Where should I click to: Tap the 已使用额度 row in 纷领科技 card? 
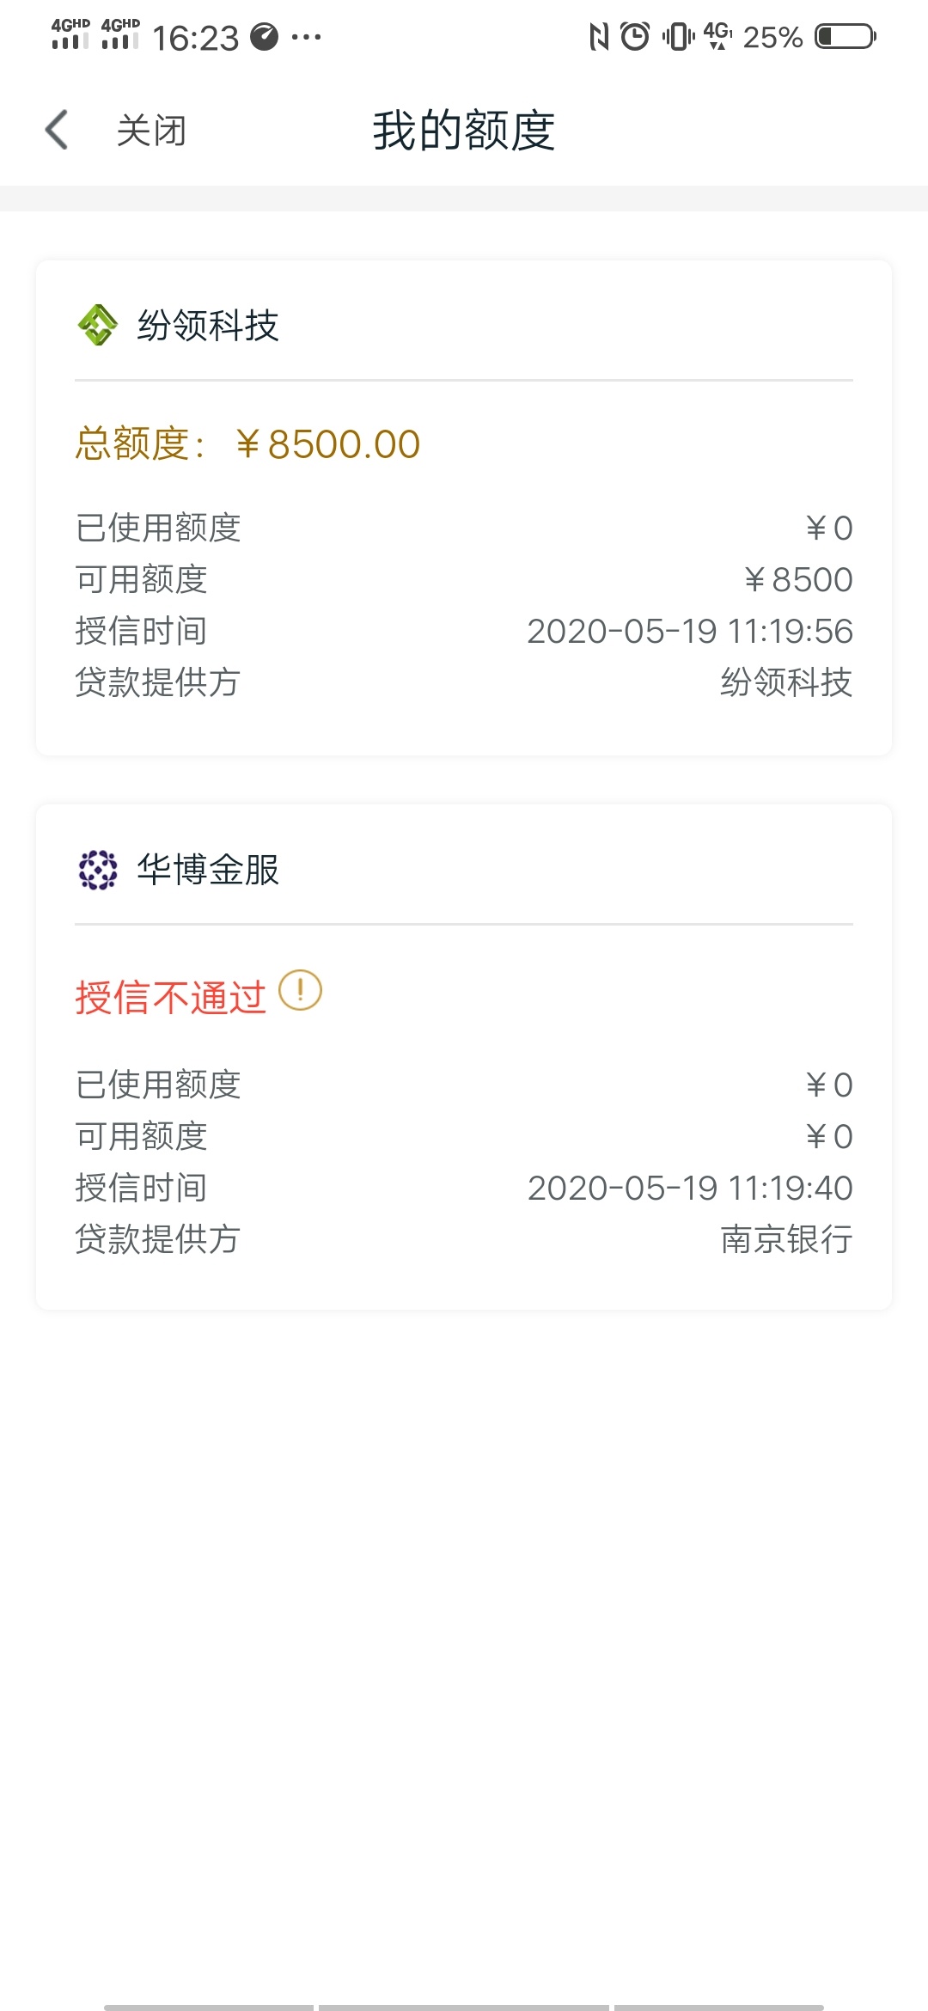click(x=464, y=529)
